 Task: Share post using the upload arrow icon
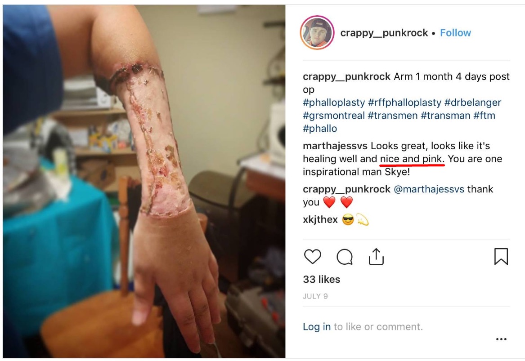[x=376, y=257]
